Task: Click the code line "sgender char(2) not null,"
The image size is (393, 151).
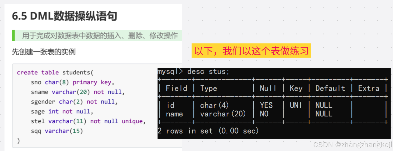Action: coord(74,102)
